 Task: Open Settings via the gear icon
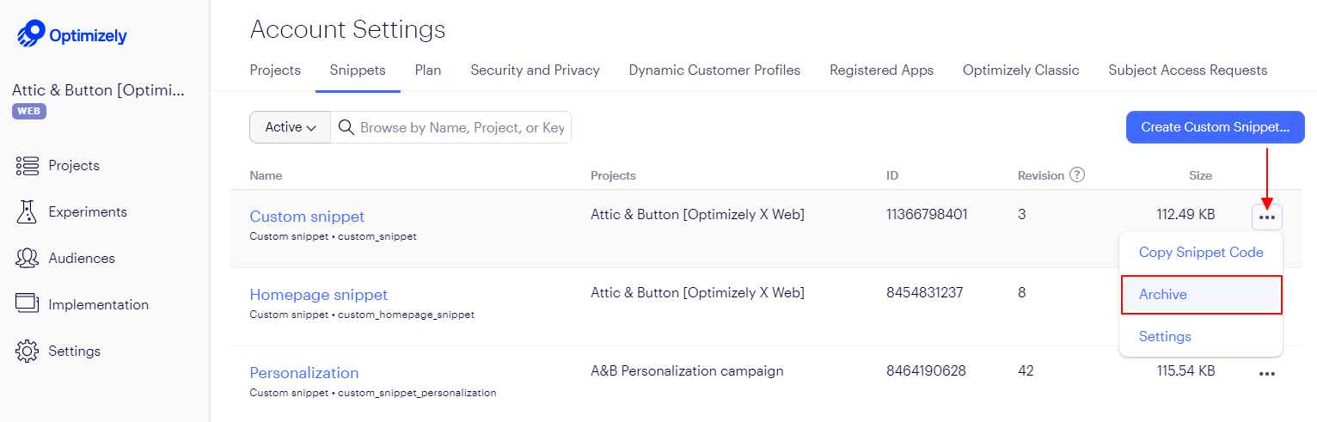click(28, 351)
